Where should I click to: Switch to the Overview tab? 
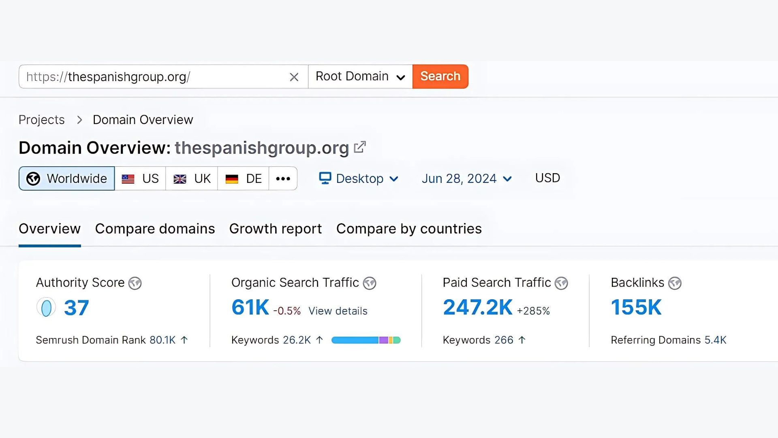(x=50, y=229)
